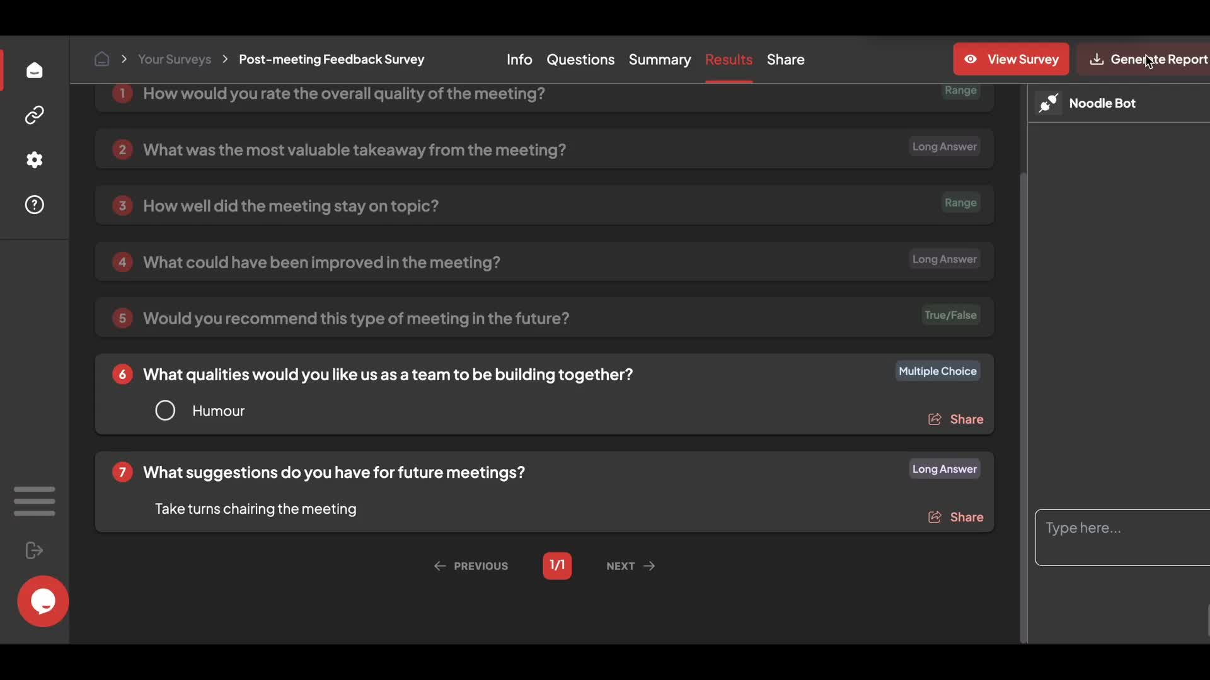Click the Noodle Bot icon
Image resolution: width=1210 pixels, height=680 pixels.
click(1049, 103)
